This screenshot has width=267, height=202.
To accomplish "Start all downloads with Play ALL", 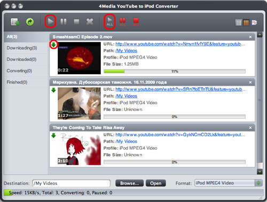I will coord(109,22).
